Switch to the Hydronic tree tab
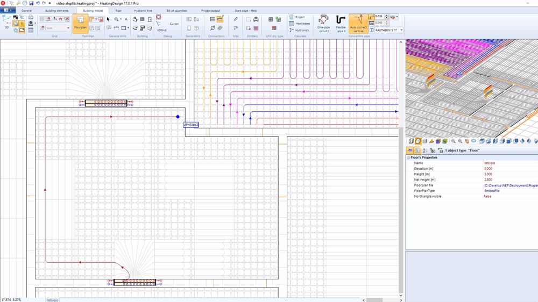The width and height of the screenshot is (538, 302). 143,11
